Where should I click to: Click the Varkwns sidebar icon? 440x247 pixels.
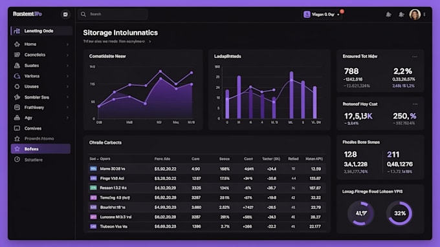(x=17, y=76)
